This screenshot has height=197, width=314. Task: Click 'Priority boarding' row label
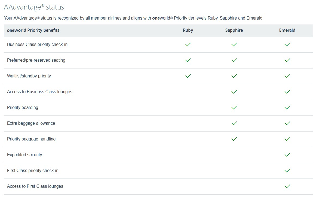coord(22,108)
